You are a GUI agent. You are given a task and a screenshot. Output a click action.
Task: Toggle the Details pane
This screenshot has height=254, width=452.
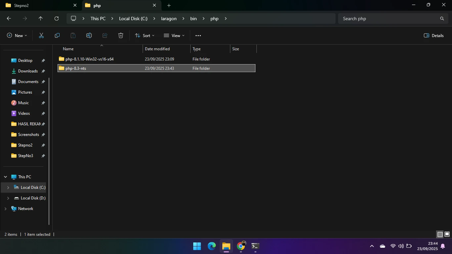(x=433, y=36)
